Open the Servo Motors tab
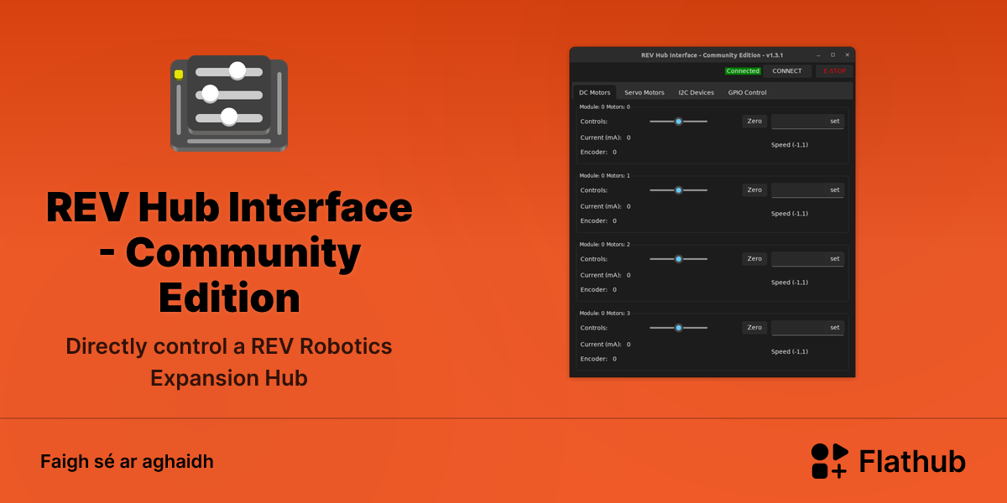The image size is (1007, 503). [644, 92]
